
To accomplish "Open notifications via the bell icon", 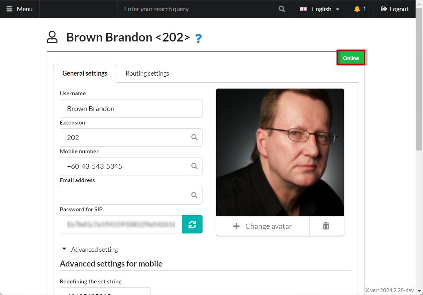I will (357, 9).
